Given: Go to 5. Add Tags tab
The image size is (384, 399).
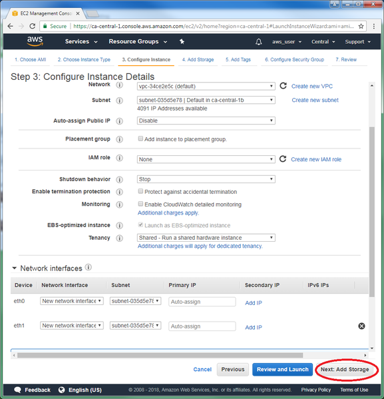Looking at the screenshot, I should [x=238, y=59].
